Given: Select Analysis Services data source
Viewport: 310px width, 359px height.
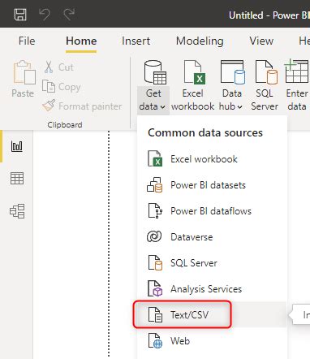Looking at the screenshot, I should pyautogui.click(x=212, y=289).
